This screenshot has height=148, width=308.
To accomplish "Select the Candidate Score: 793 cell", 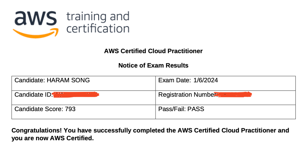I will 83,112.
